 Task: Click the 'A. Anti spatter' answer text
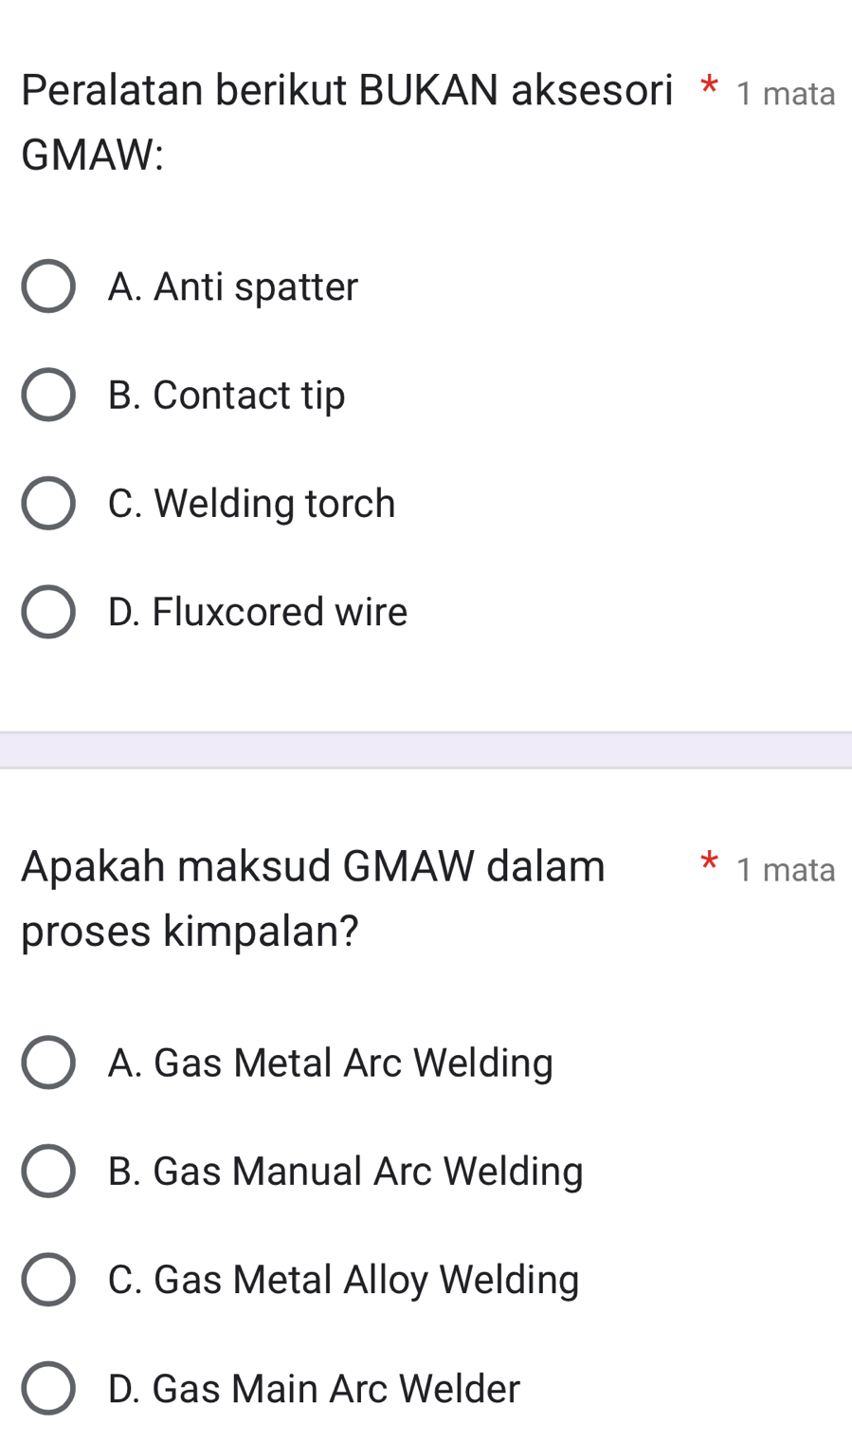(x=233, y=287)
